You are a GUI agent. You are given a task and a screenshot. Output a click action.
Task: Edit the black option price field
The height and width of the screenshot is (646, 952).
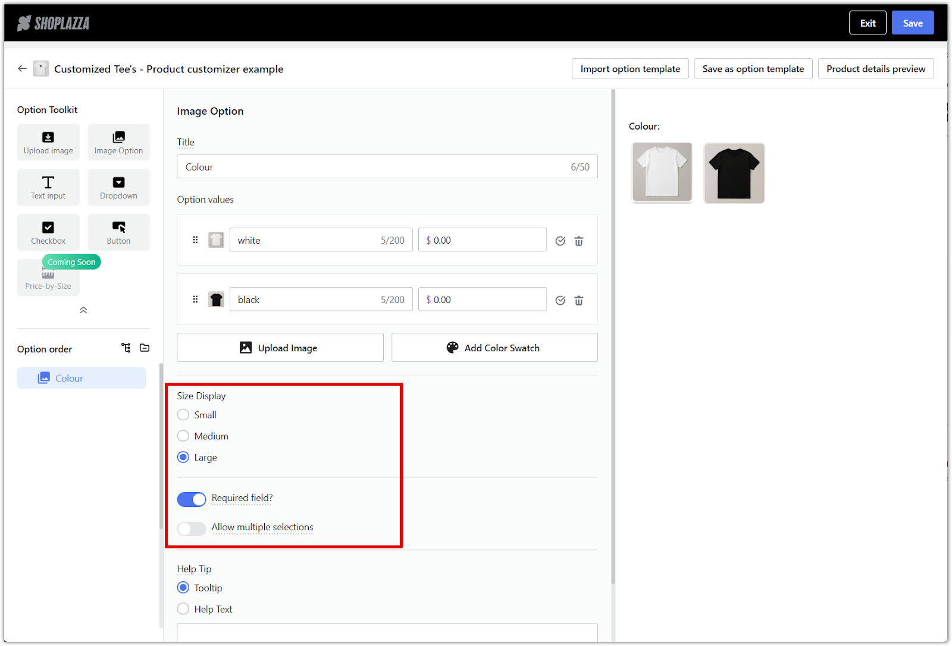coord(483,299)
